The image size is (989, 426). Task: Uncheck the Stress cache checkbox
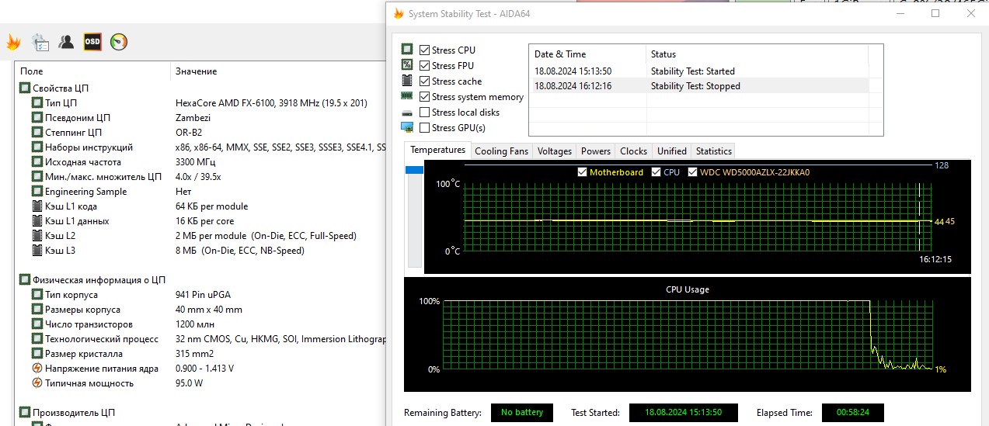[424, 81]
